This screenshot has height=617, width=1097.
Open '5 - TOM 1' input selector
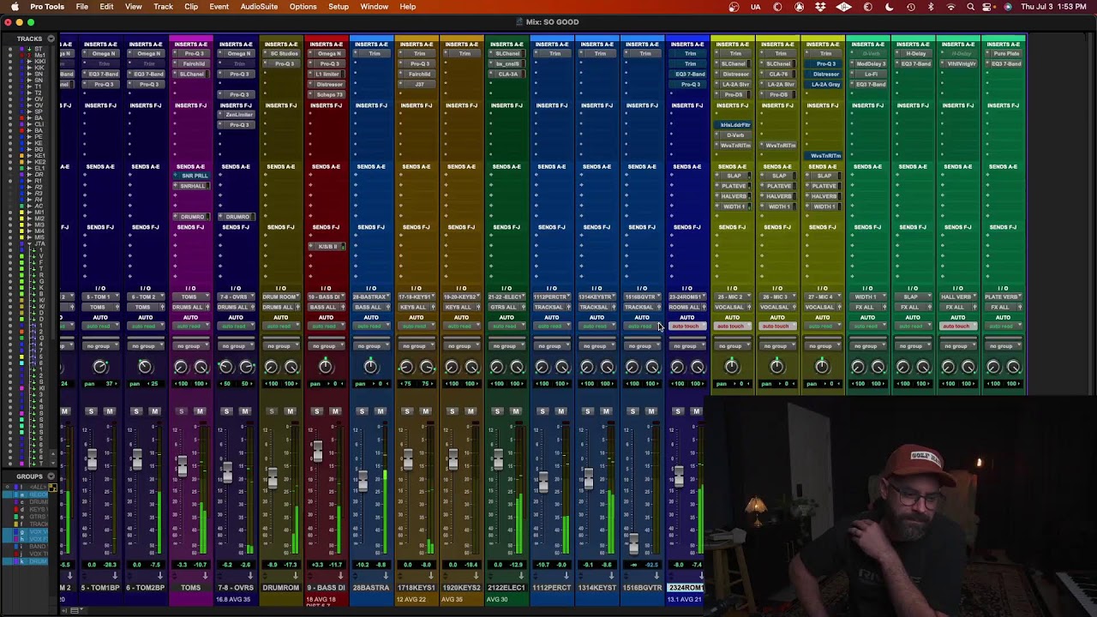coord(100,297)
